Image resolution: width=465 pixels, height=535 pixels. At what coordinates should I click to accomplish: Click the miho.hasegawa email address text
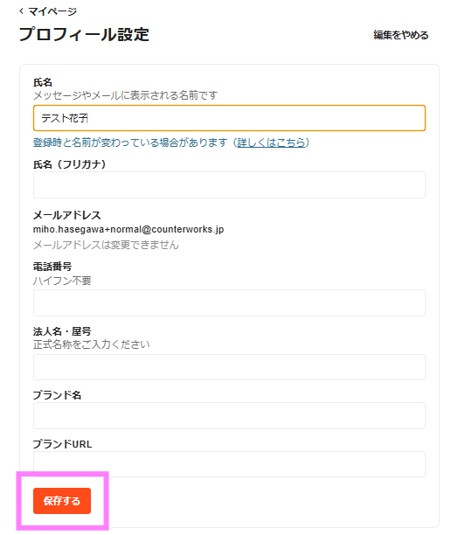click(128, 229)
